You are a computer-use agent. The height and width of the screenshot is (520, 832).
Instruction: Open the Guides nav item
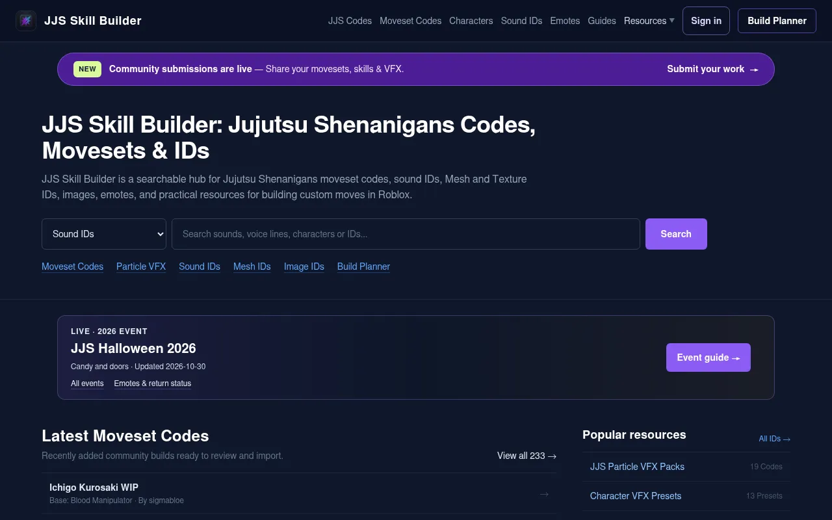coord(602,21)
